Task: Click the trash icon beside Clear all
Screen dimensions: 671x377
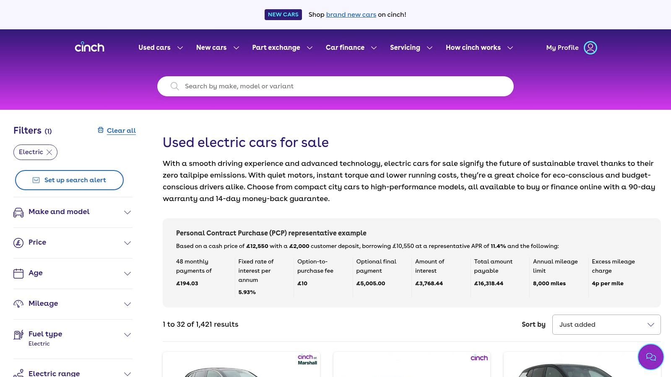Action: (x=101, y=130)
